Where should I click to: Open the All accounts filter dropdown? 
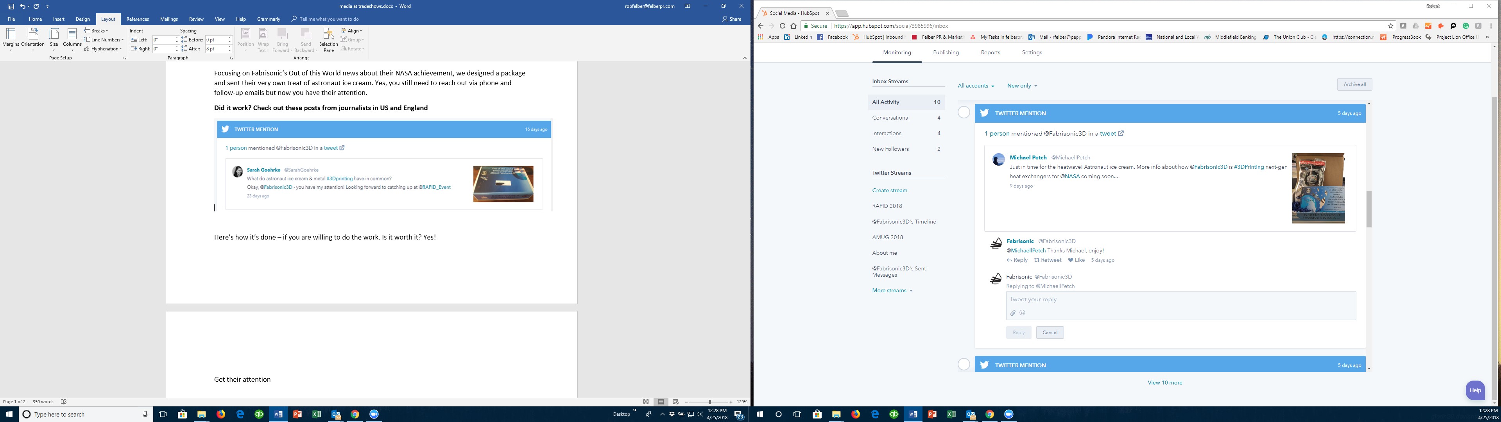coord(976,86)
